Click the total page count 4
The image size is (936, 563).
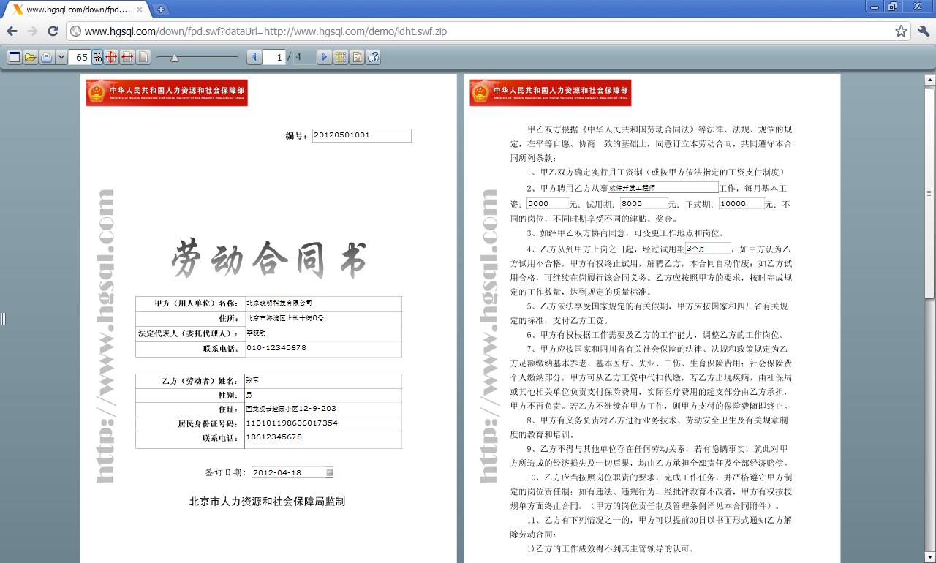click(x=304, y=57)
